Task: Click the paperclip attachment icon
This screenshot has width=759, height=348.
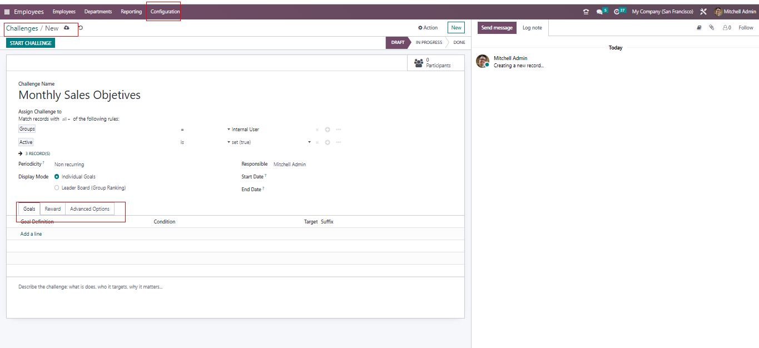Action: (711, 28)
